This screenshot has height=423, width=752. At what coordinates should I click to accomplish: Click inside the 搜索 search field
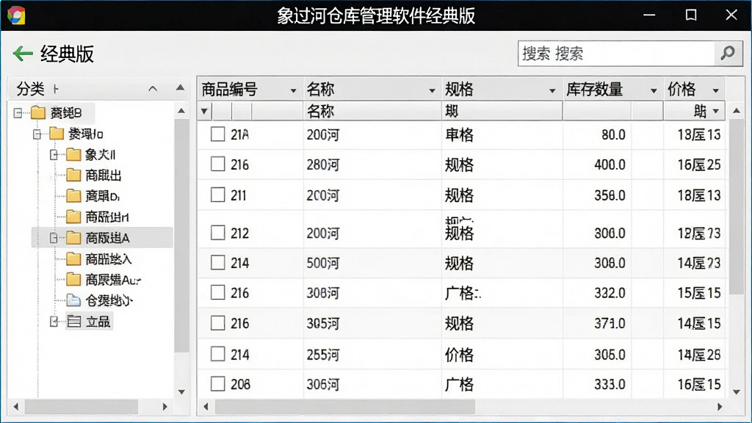click(x=616, y=53)
